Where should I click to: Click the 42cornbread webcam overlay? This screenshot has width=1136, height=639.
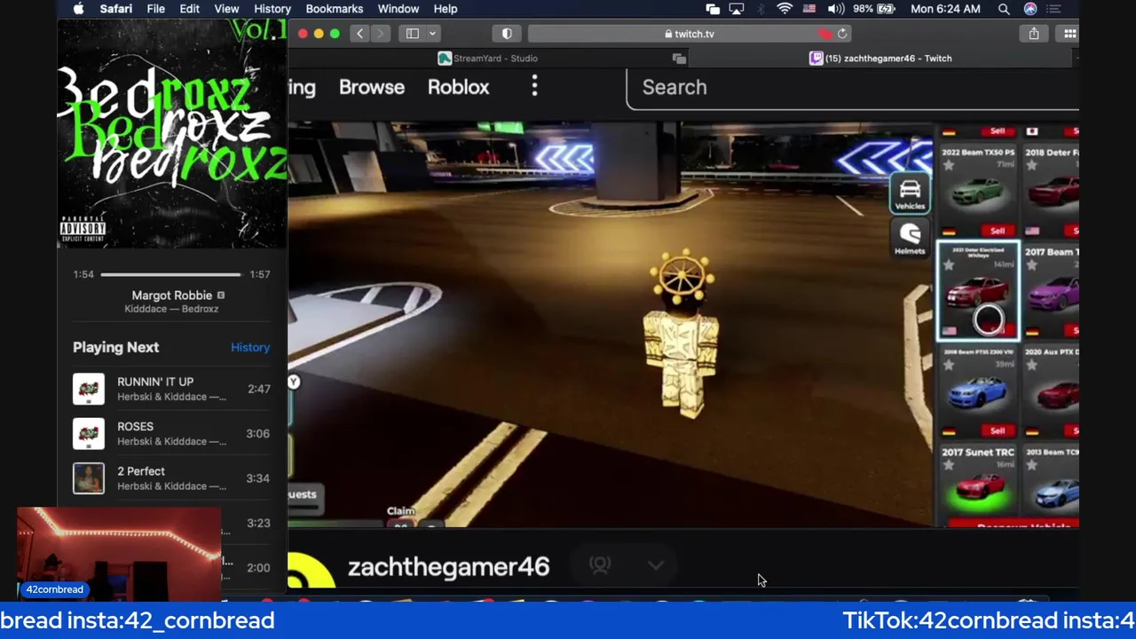pos(119,554)
